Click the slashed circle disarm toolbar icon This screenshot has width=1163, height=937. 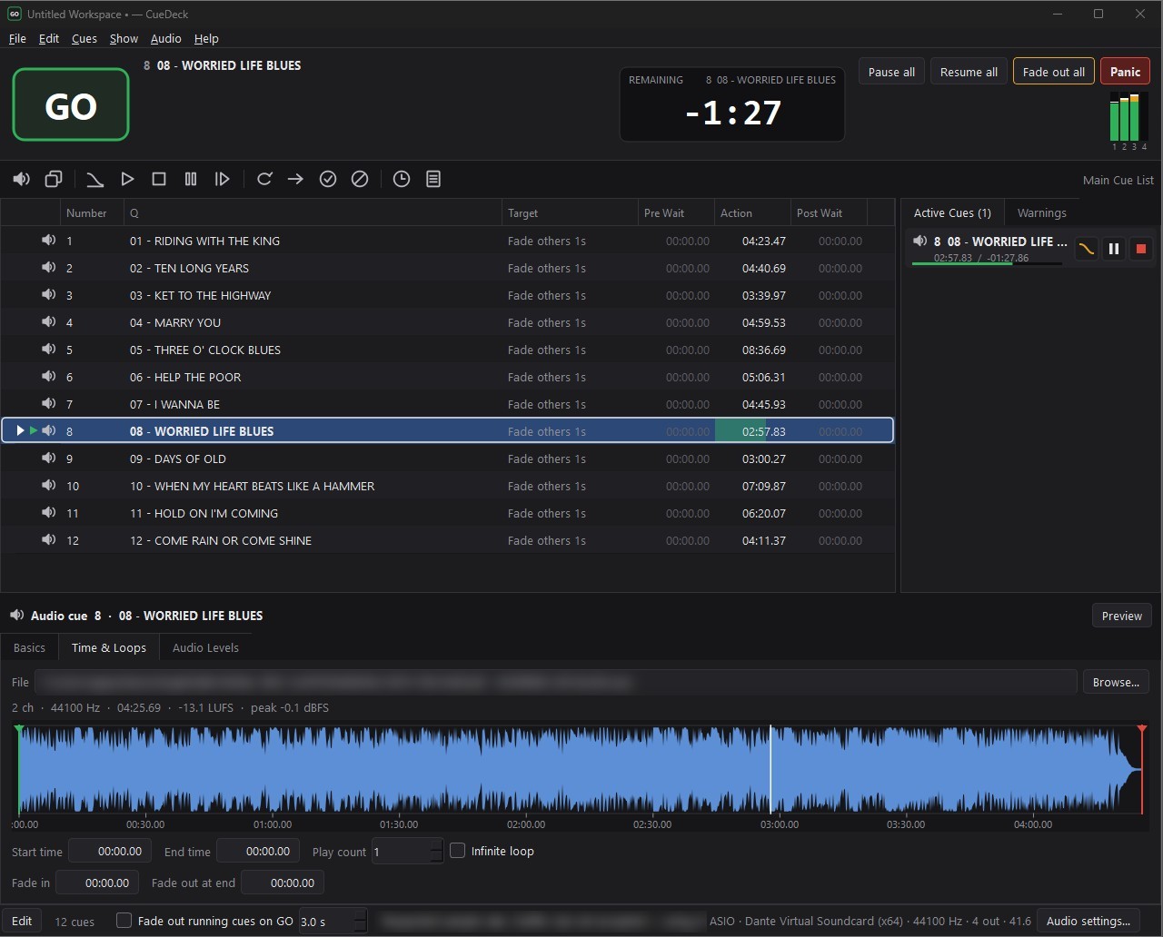point(360,179)
